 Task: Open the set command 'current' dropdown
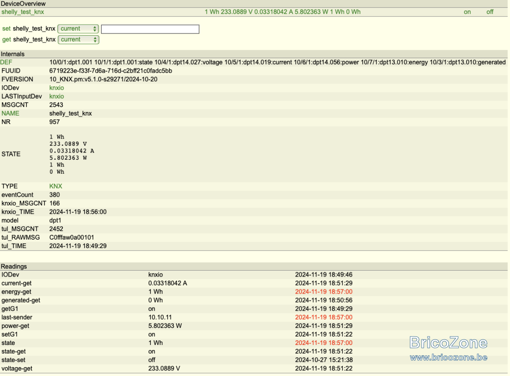tap(78, 29)
